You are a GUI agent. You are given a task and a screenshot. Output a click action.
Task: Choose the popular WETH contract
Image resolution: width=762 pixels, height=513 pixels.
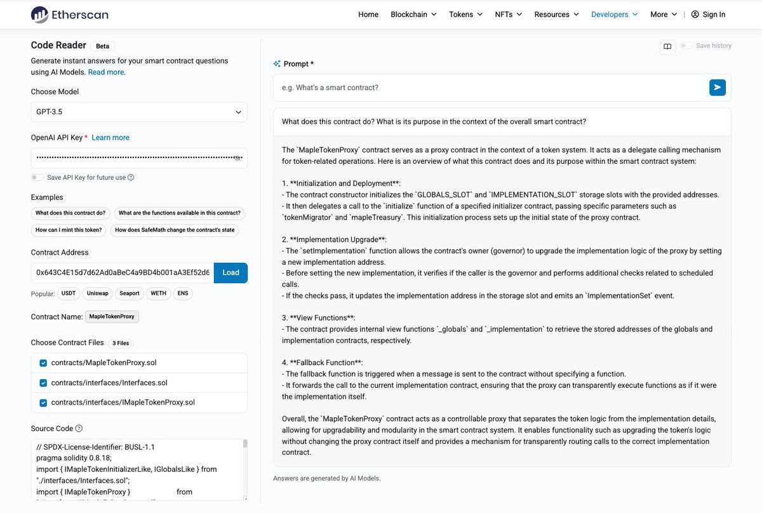click(x=158, y=294)
